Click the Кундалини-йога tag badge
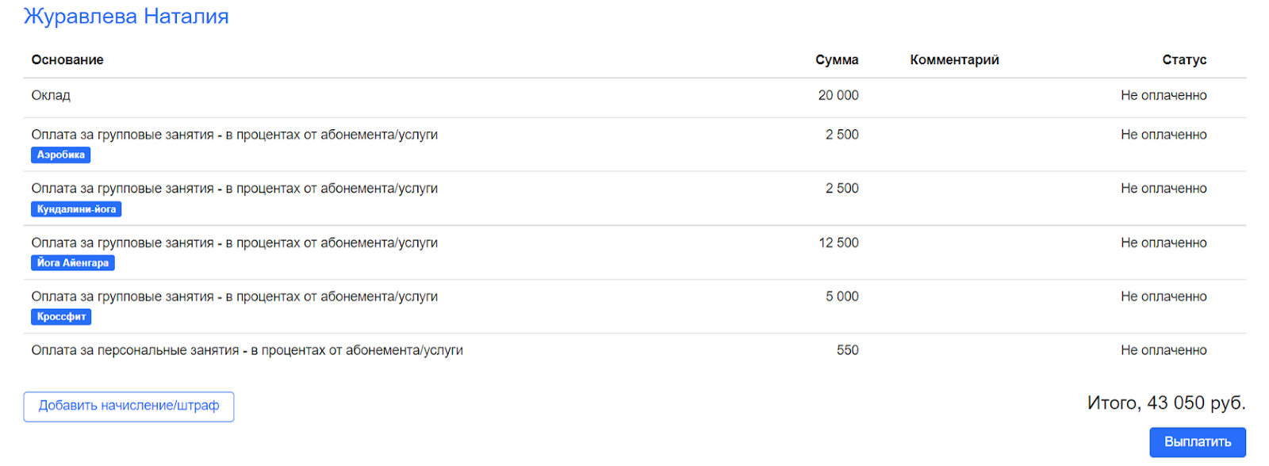 [x=76, y=209]
